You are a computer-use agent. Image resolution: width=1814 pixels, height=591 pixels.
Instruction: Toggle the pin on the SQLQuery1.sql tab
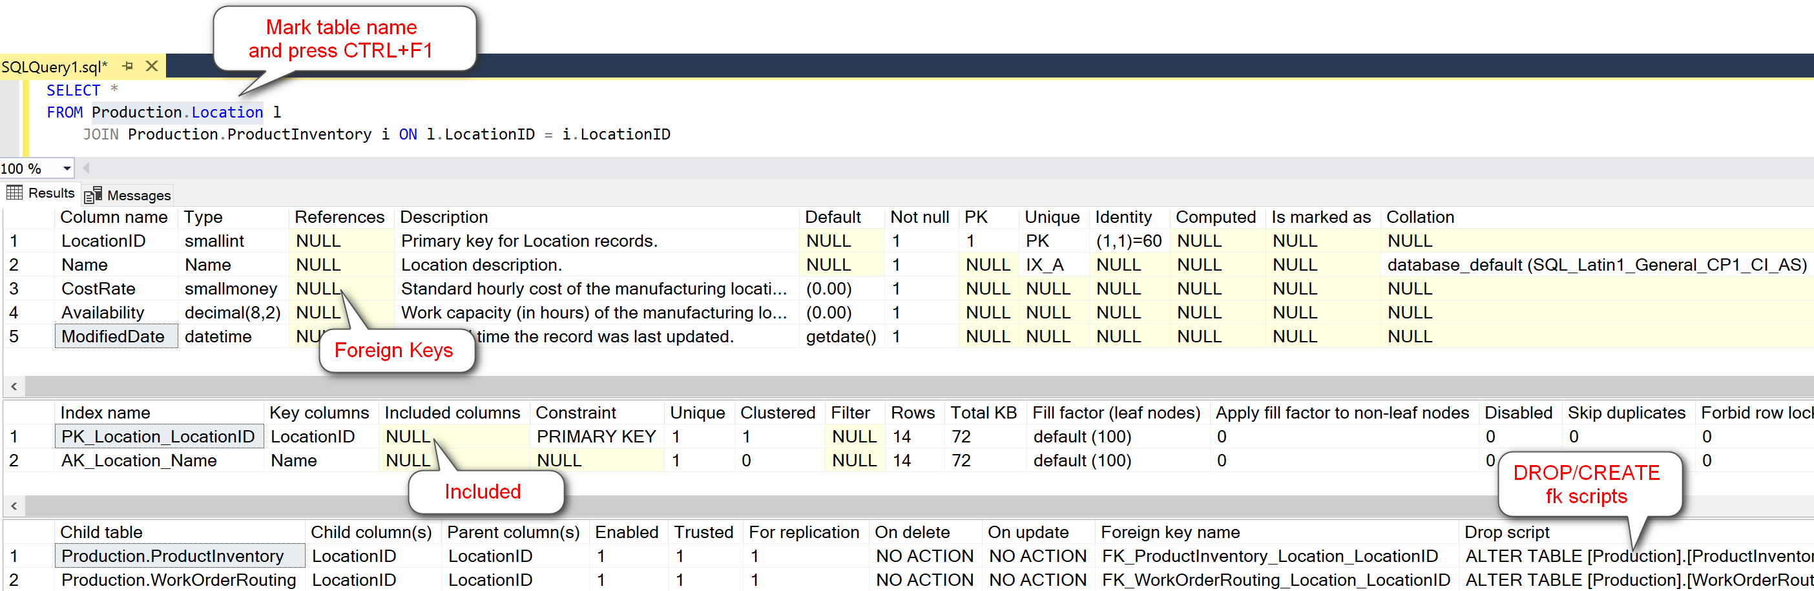(x=127, y=65)
